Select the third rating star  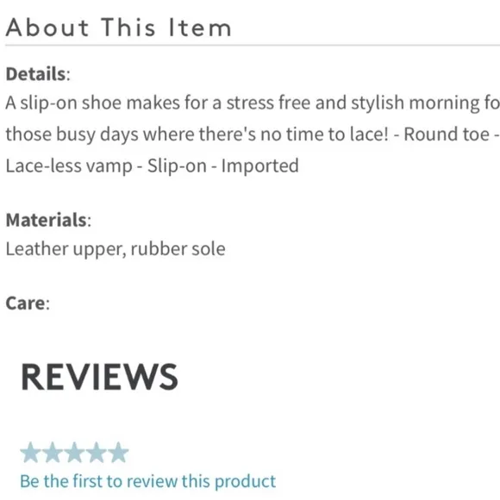point(74,453)
